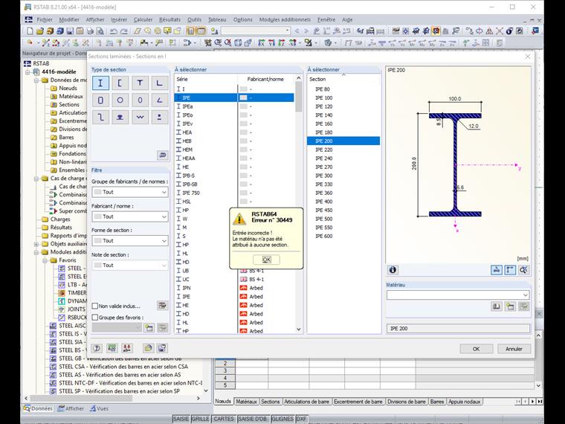Select the circular hollow section type icon
565x424 pixels.
[x=120, y=100]
